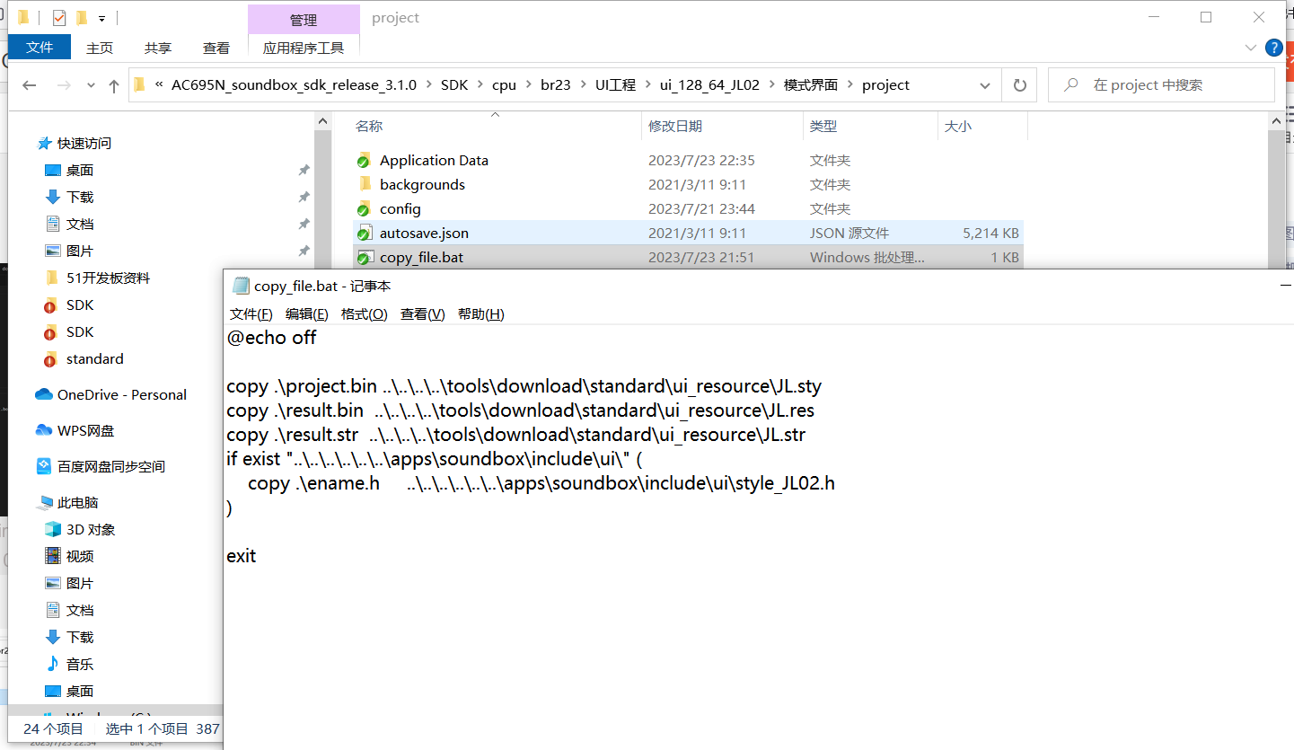The height and width of the screenshot is (750, 1294).
Task: Open the 格式 menu in Notepad
Action: point(363,313)
